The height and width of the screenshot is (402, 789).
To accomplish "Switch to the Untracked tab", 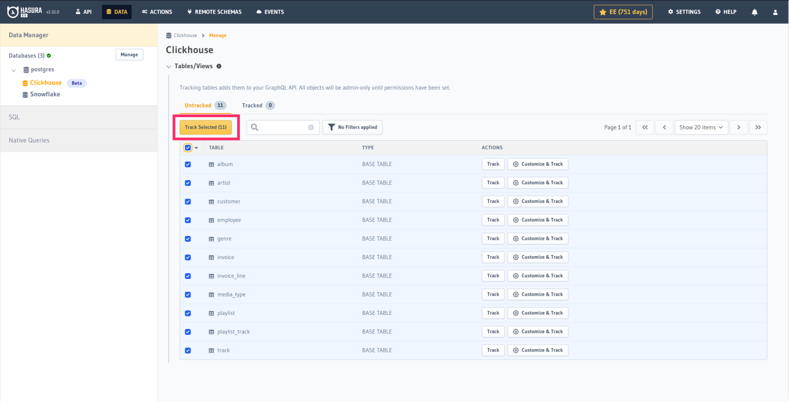I will click(205, 105).
